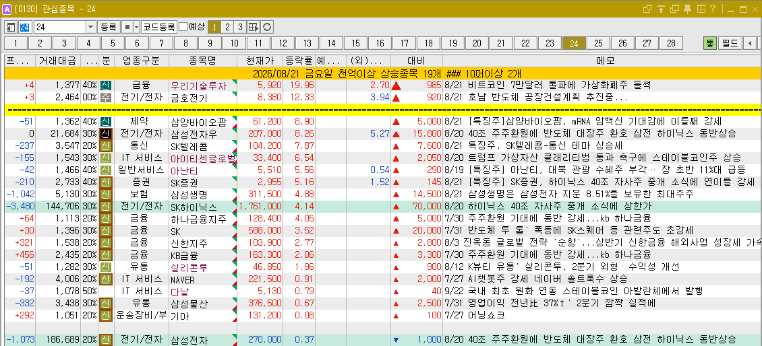Toggle the 예상 checkbox
Screen dimensions: 762x346
(x=183, y=27)
